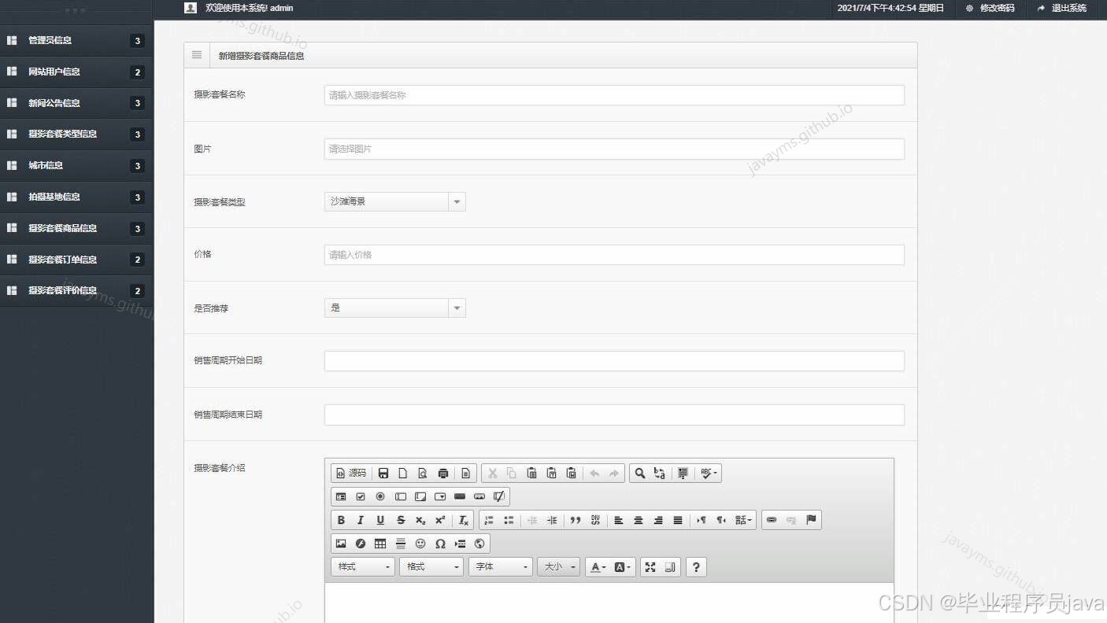Open the 字体 font dropdown
Viewport: 1107px width, 623px height.
[501, 566]
